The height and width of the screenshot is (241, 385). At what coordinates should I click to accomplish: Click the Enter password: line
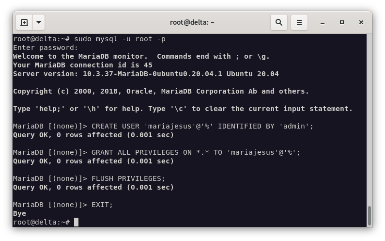coord(46,48)
